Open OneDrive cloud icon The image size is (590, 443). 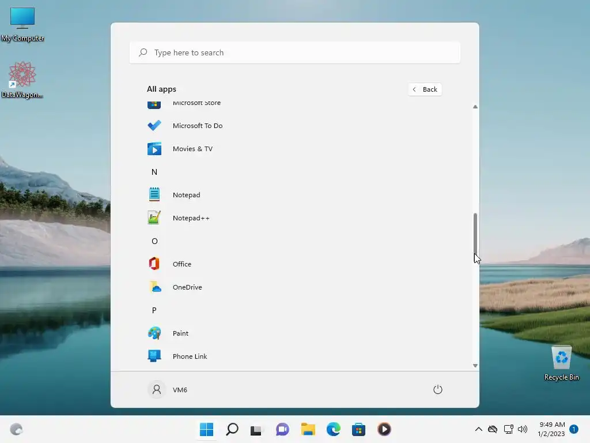[x=154, y=287]
